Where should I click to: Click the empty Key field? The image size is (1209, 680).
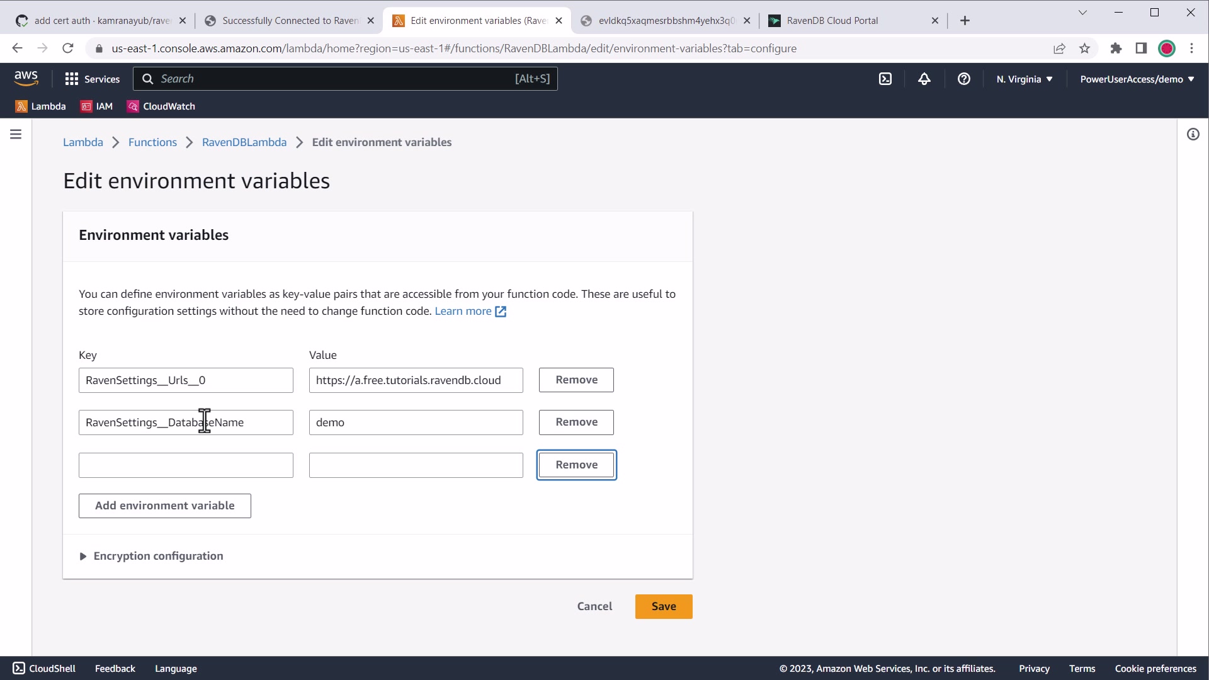pyautogui.click(x=186, y=465)
